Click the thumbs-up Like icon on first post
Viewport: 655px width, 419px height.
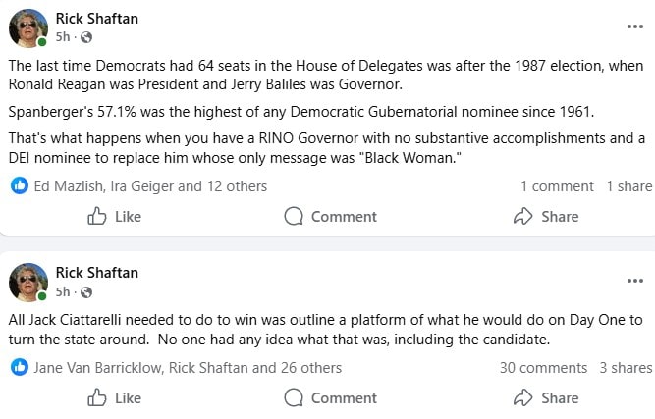(x=97, y=216)
